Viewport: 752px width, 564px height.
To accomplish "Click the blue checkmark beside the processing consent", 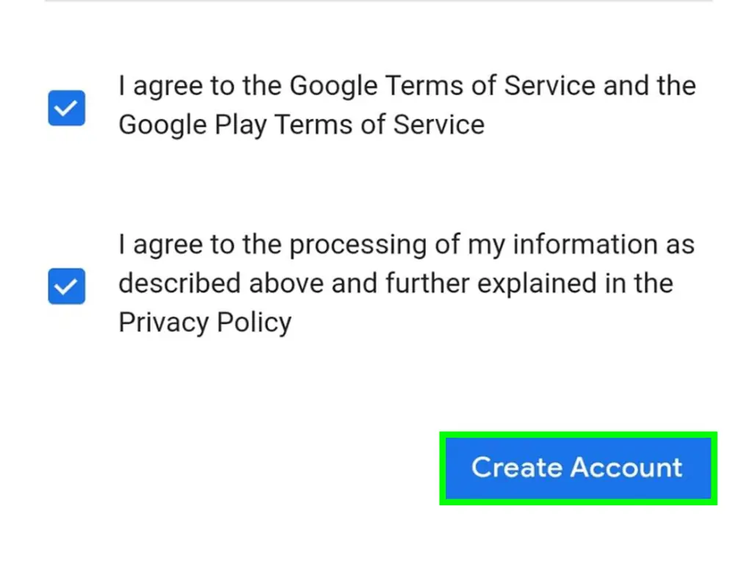I will tap(66, 286).
